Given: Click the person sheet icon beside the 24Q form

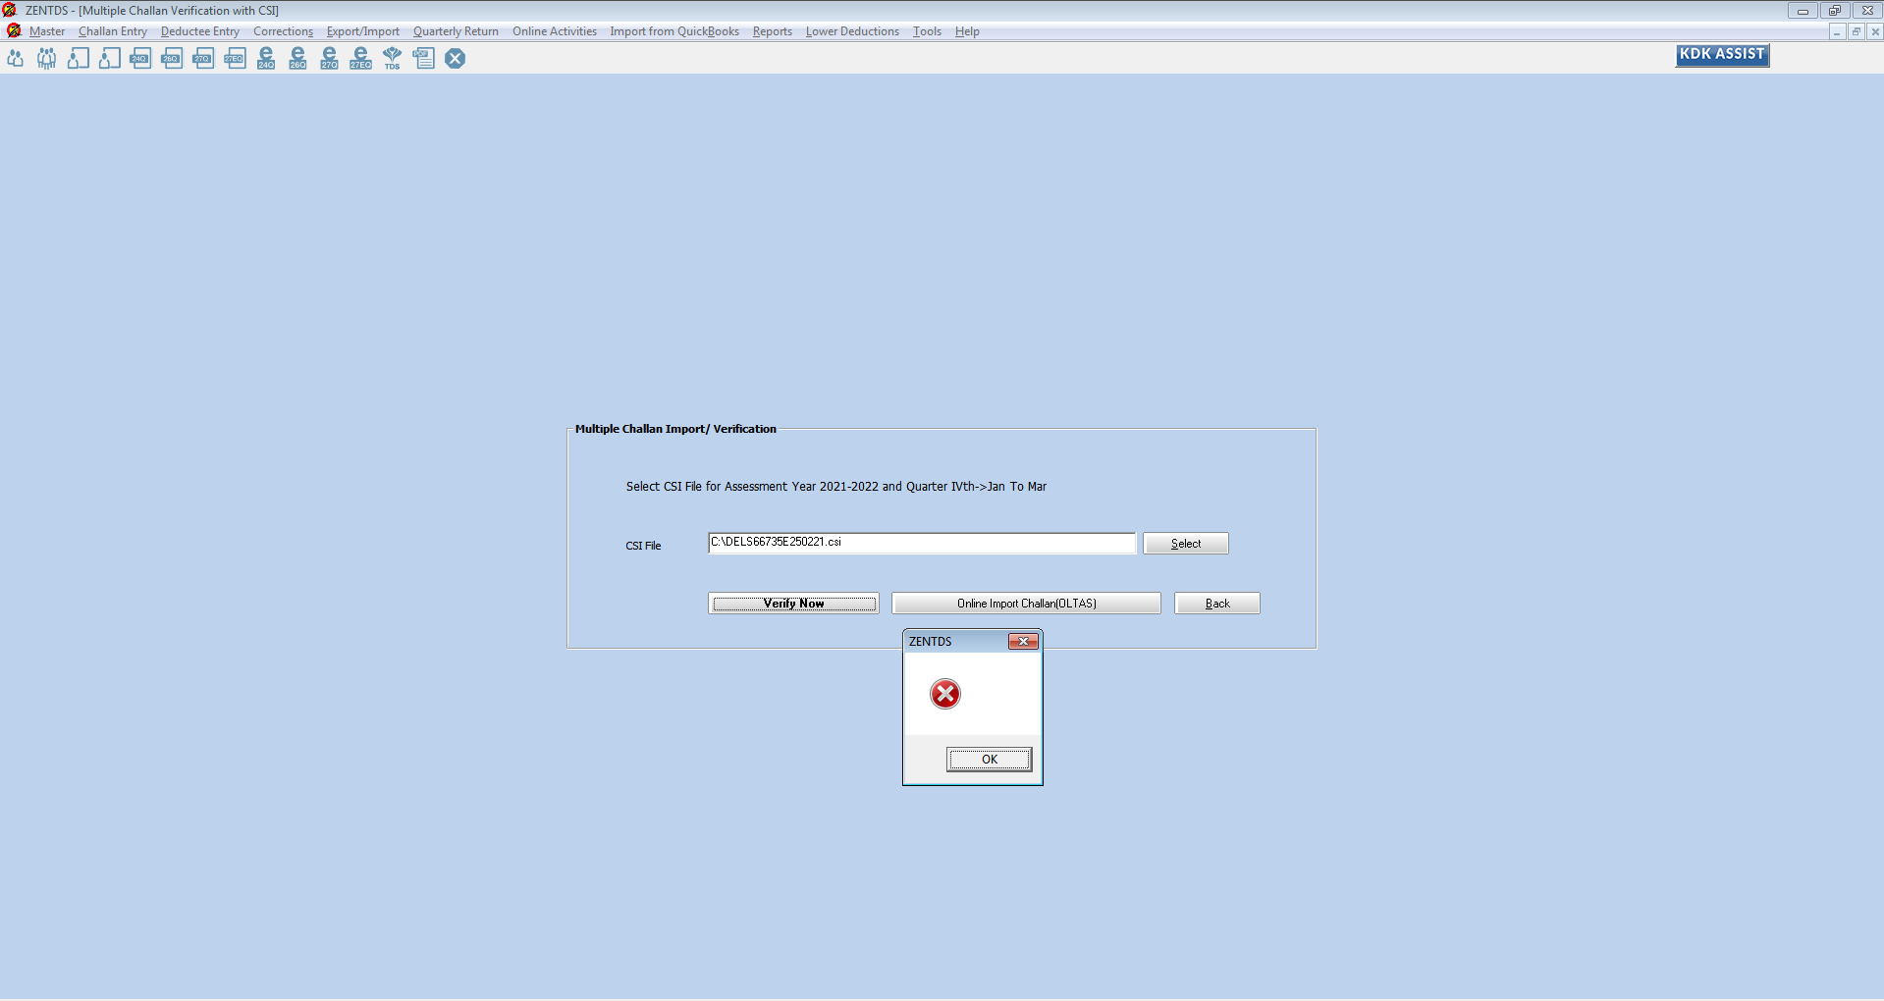Looking at the screenshot, I should point(110,59).
